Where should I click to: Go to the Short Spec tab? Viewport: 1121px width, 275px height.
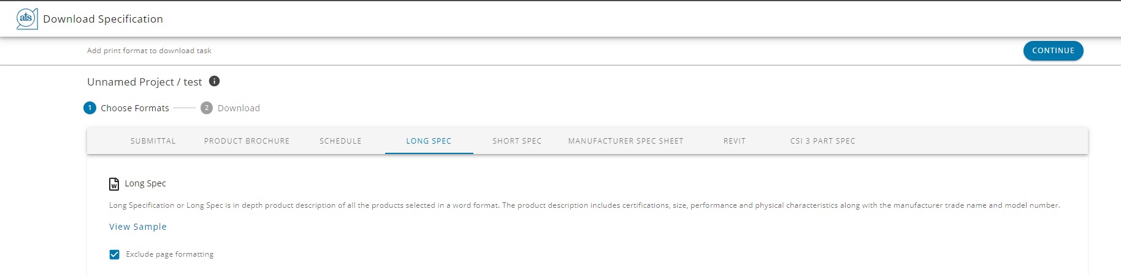(517, 141)
